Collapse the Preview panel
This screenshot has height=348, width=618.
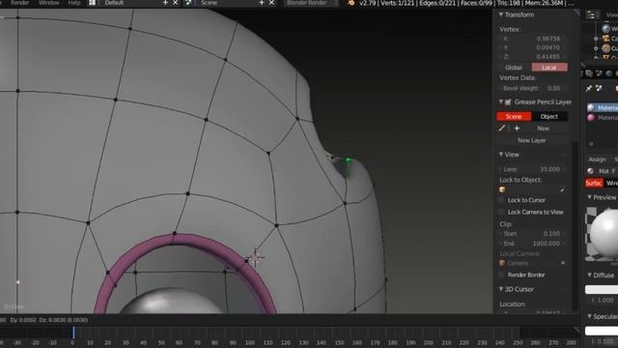click(x=589, y=197)
